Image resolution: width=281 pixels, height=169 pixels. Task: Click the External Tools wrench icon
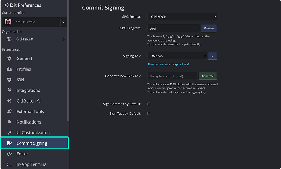click(x=9, y=111)
